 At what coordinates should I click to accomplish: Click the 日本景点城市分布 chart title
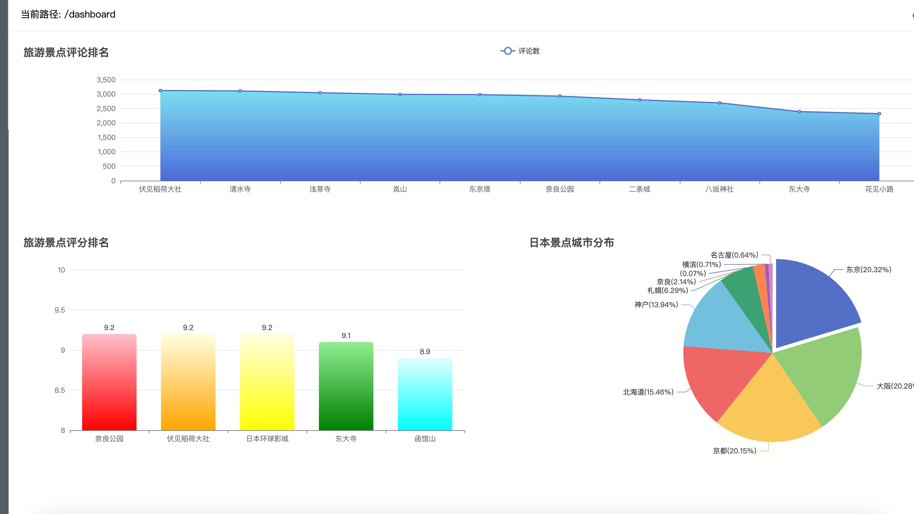click(572, 243)
